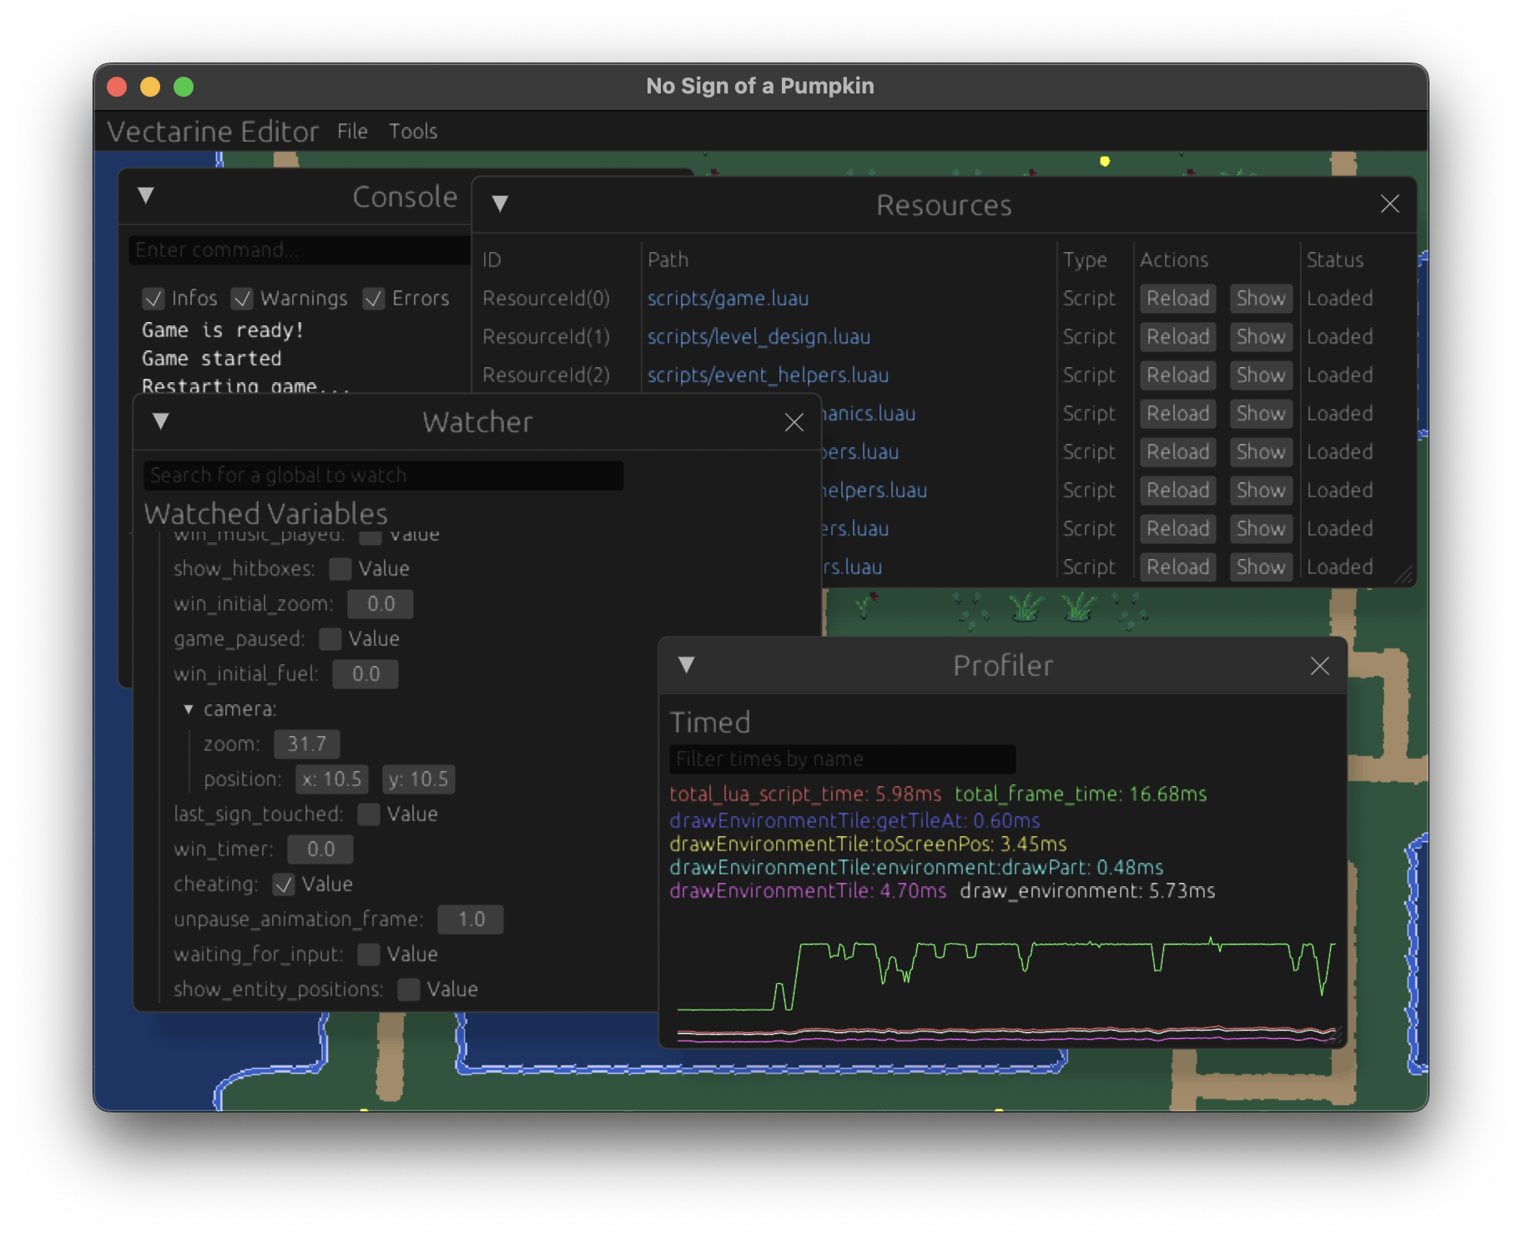Toggle the waiting_for_input value checkbox

[368, 955]
